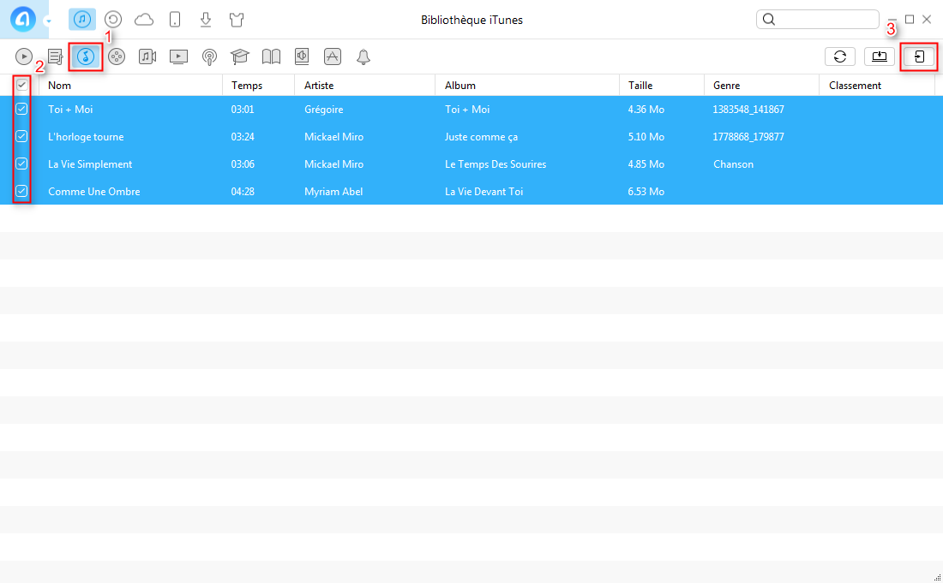This screenshot has width=943, height=583.
Task: Sort by the Taille column header
Action: [x=662, y=86]
